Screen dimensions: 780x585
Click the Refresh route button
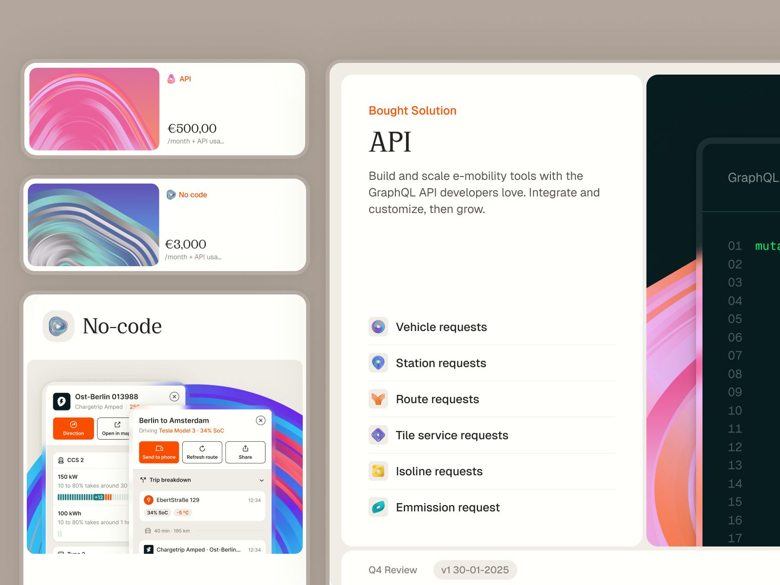point(202,452)
